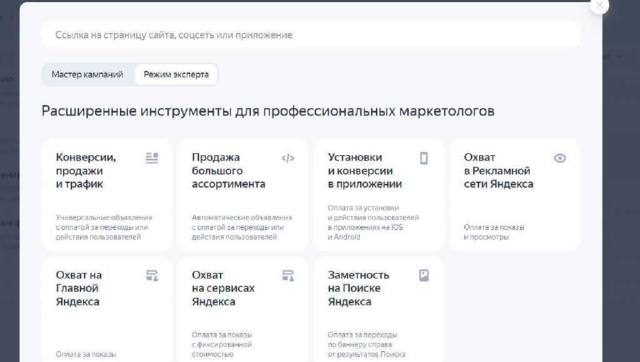Choose the Конверсии, продажи и трафик campaign title
640x362 pixels.
pos(86,170)
